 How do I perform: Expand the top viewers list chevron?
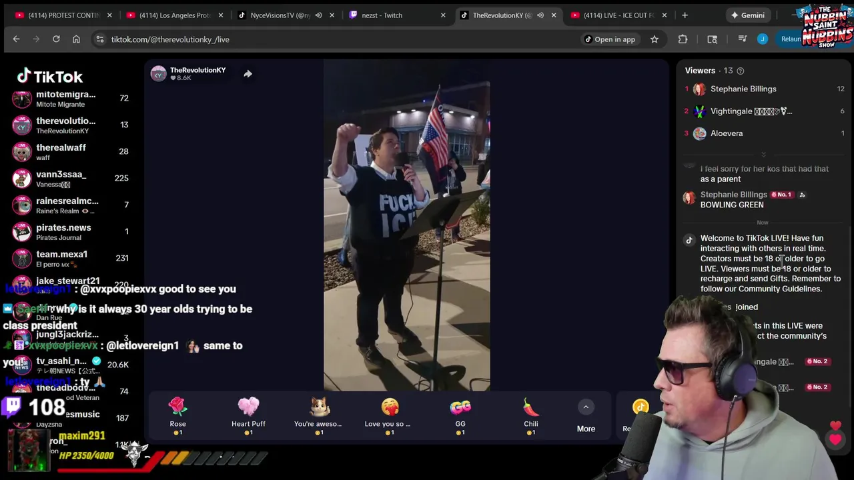[x=763, y=155]
